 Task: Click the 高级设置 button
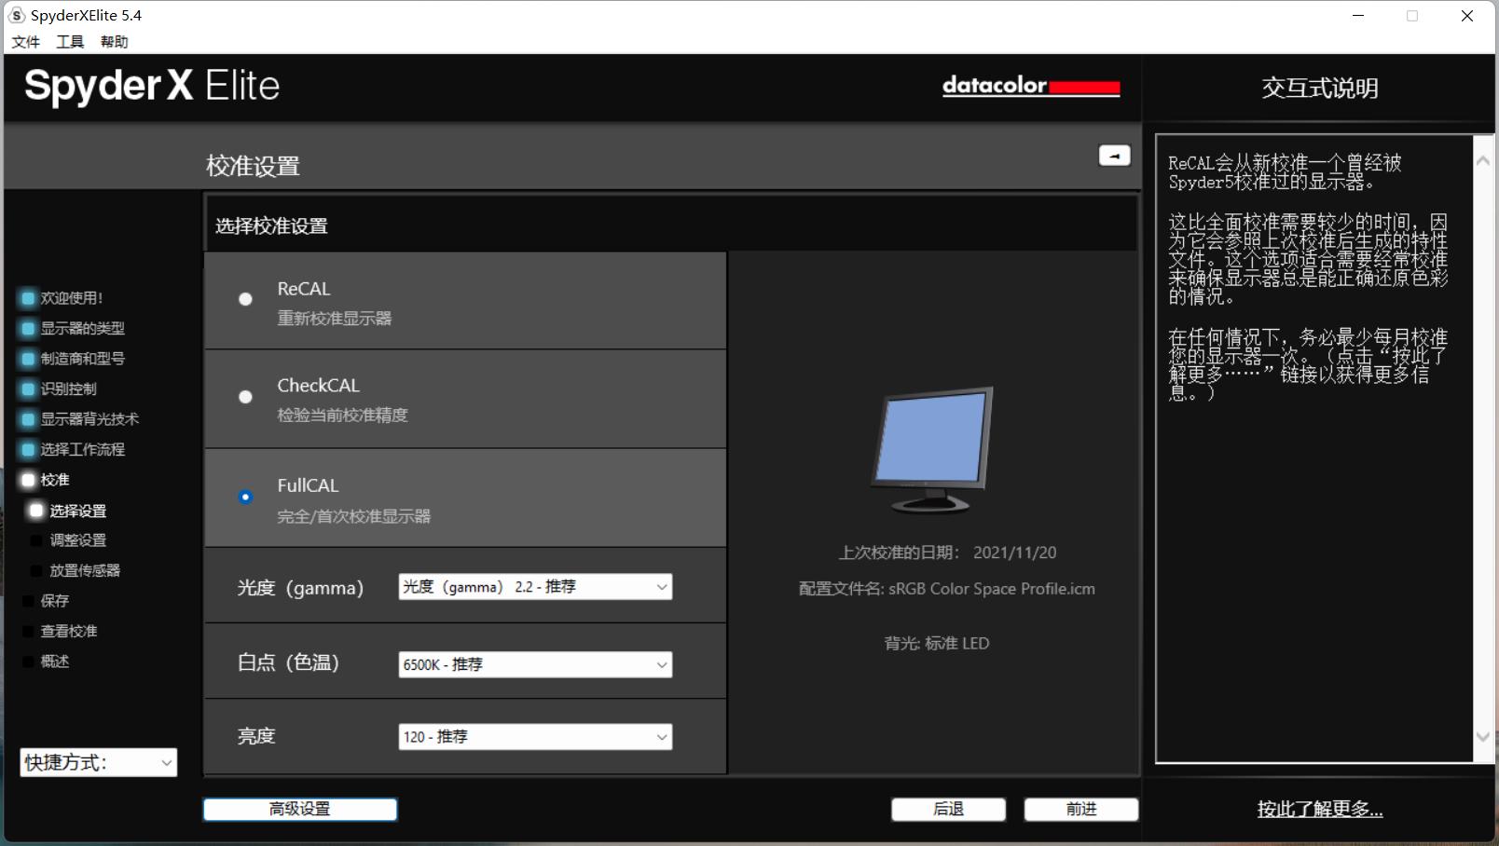click(300, 809)
